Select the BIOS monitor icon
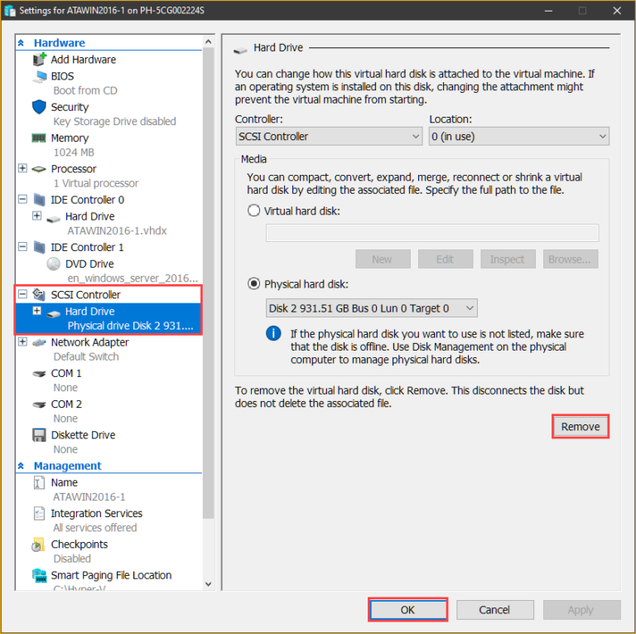636x634 pixels. (40, 76)
